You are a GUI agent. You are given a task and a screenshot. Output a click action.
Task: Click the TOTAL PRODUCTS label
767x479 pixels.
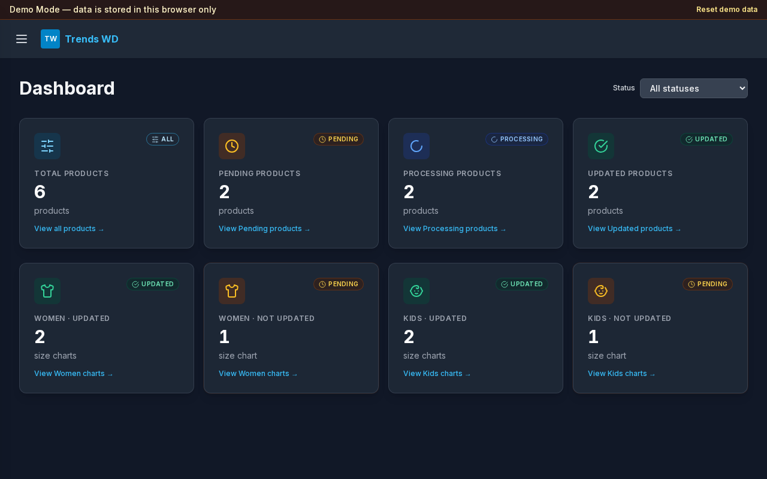pyautogui.click(x=71, y=174)
